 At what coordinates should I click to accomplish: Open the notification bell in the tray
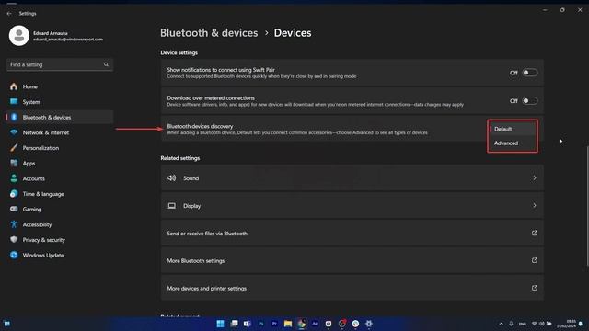tap(581, 324)
